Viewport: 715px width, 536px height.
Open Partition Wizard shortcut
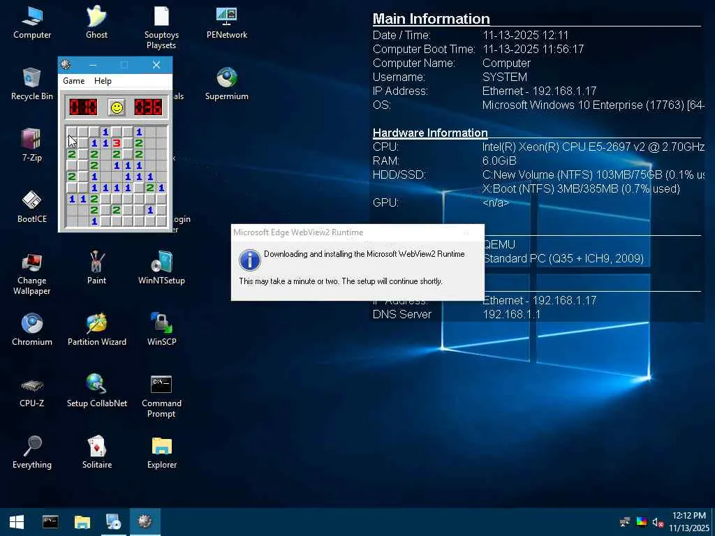[x=96, y=329]
